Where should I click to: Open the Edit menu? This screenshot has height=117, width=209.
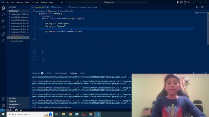[12, 2]
